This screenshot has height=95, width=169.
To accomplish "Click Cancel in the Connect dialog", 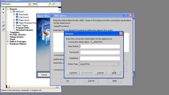I will (x=100, y=73).
